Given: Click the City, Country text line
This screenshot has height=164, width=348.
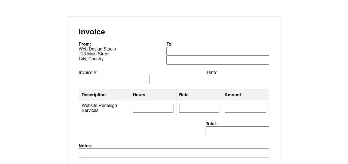Looking at the screenshot, I should point(91,59).
